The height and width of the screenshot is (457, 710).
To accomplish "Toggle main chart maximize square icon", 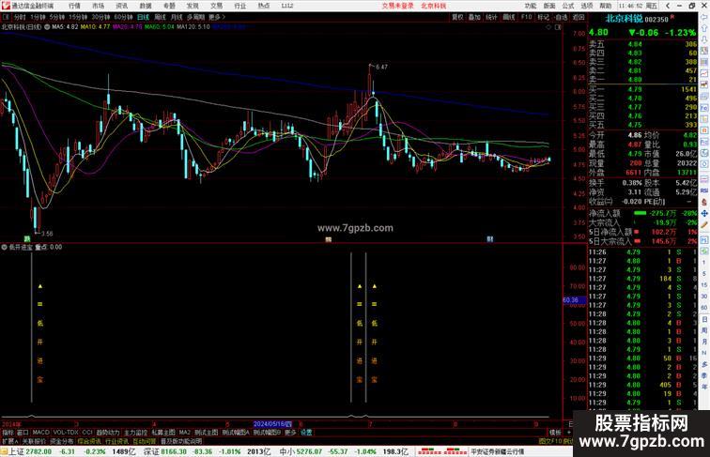I will tap(558, 27).
